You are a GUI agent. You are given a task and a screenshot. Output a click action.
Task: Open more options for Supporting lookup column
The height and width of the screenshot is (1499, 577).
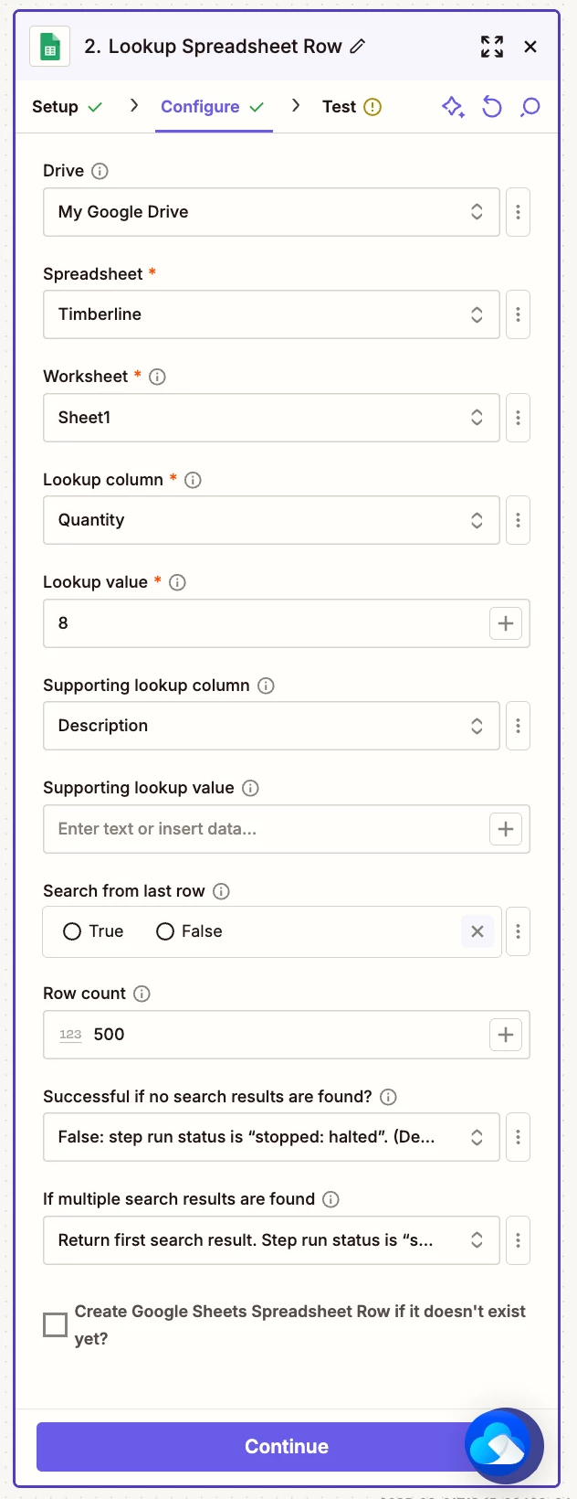[x=518, y=726]
